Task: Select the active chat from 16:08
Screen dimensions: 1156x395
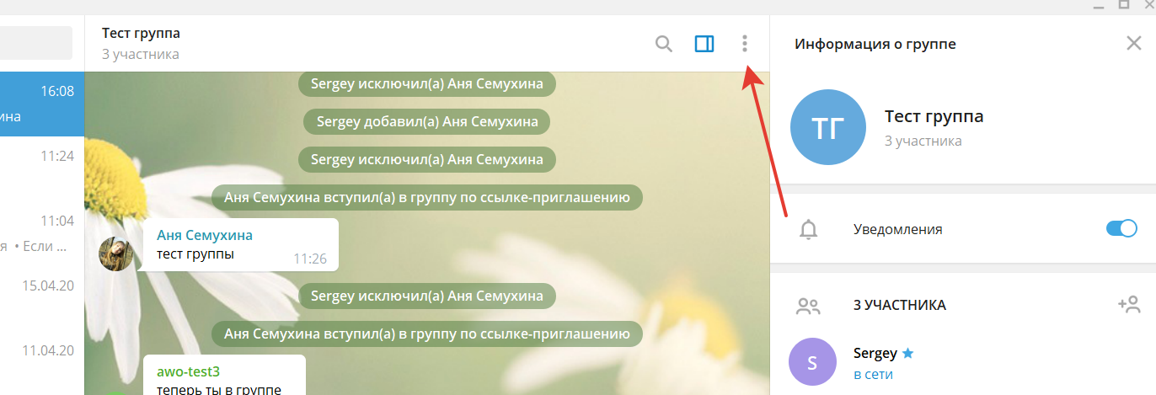Action: pos(42,104)
